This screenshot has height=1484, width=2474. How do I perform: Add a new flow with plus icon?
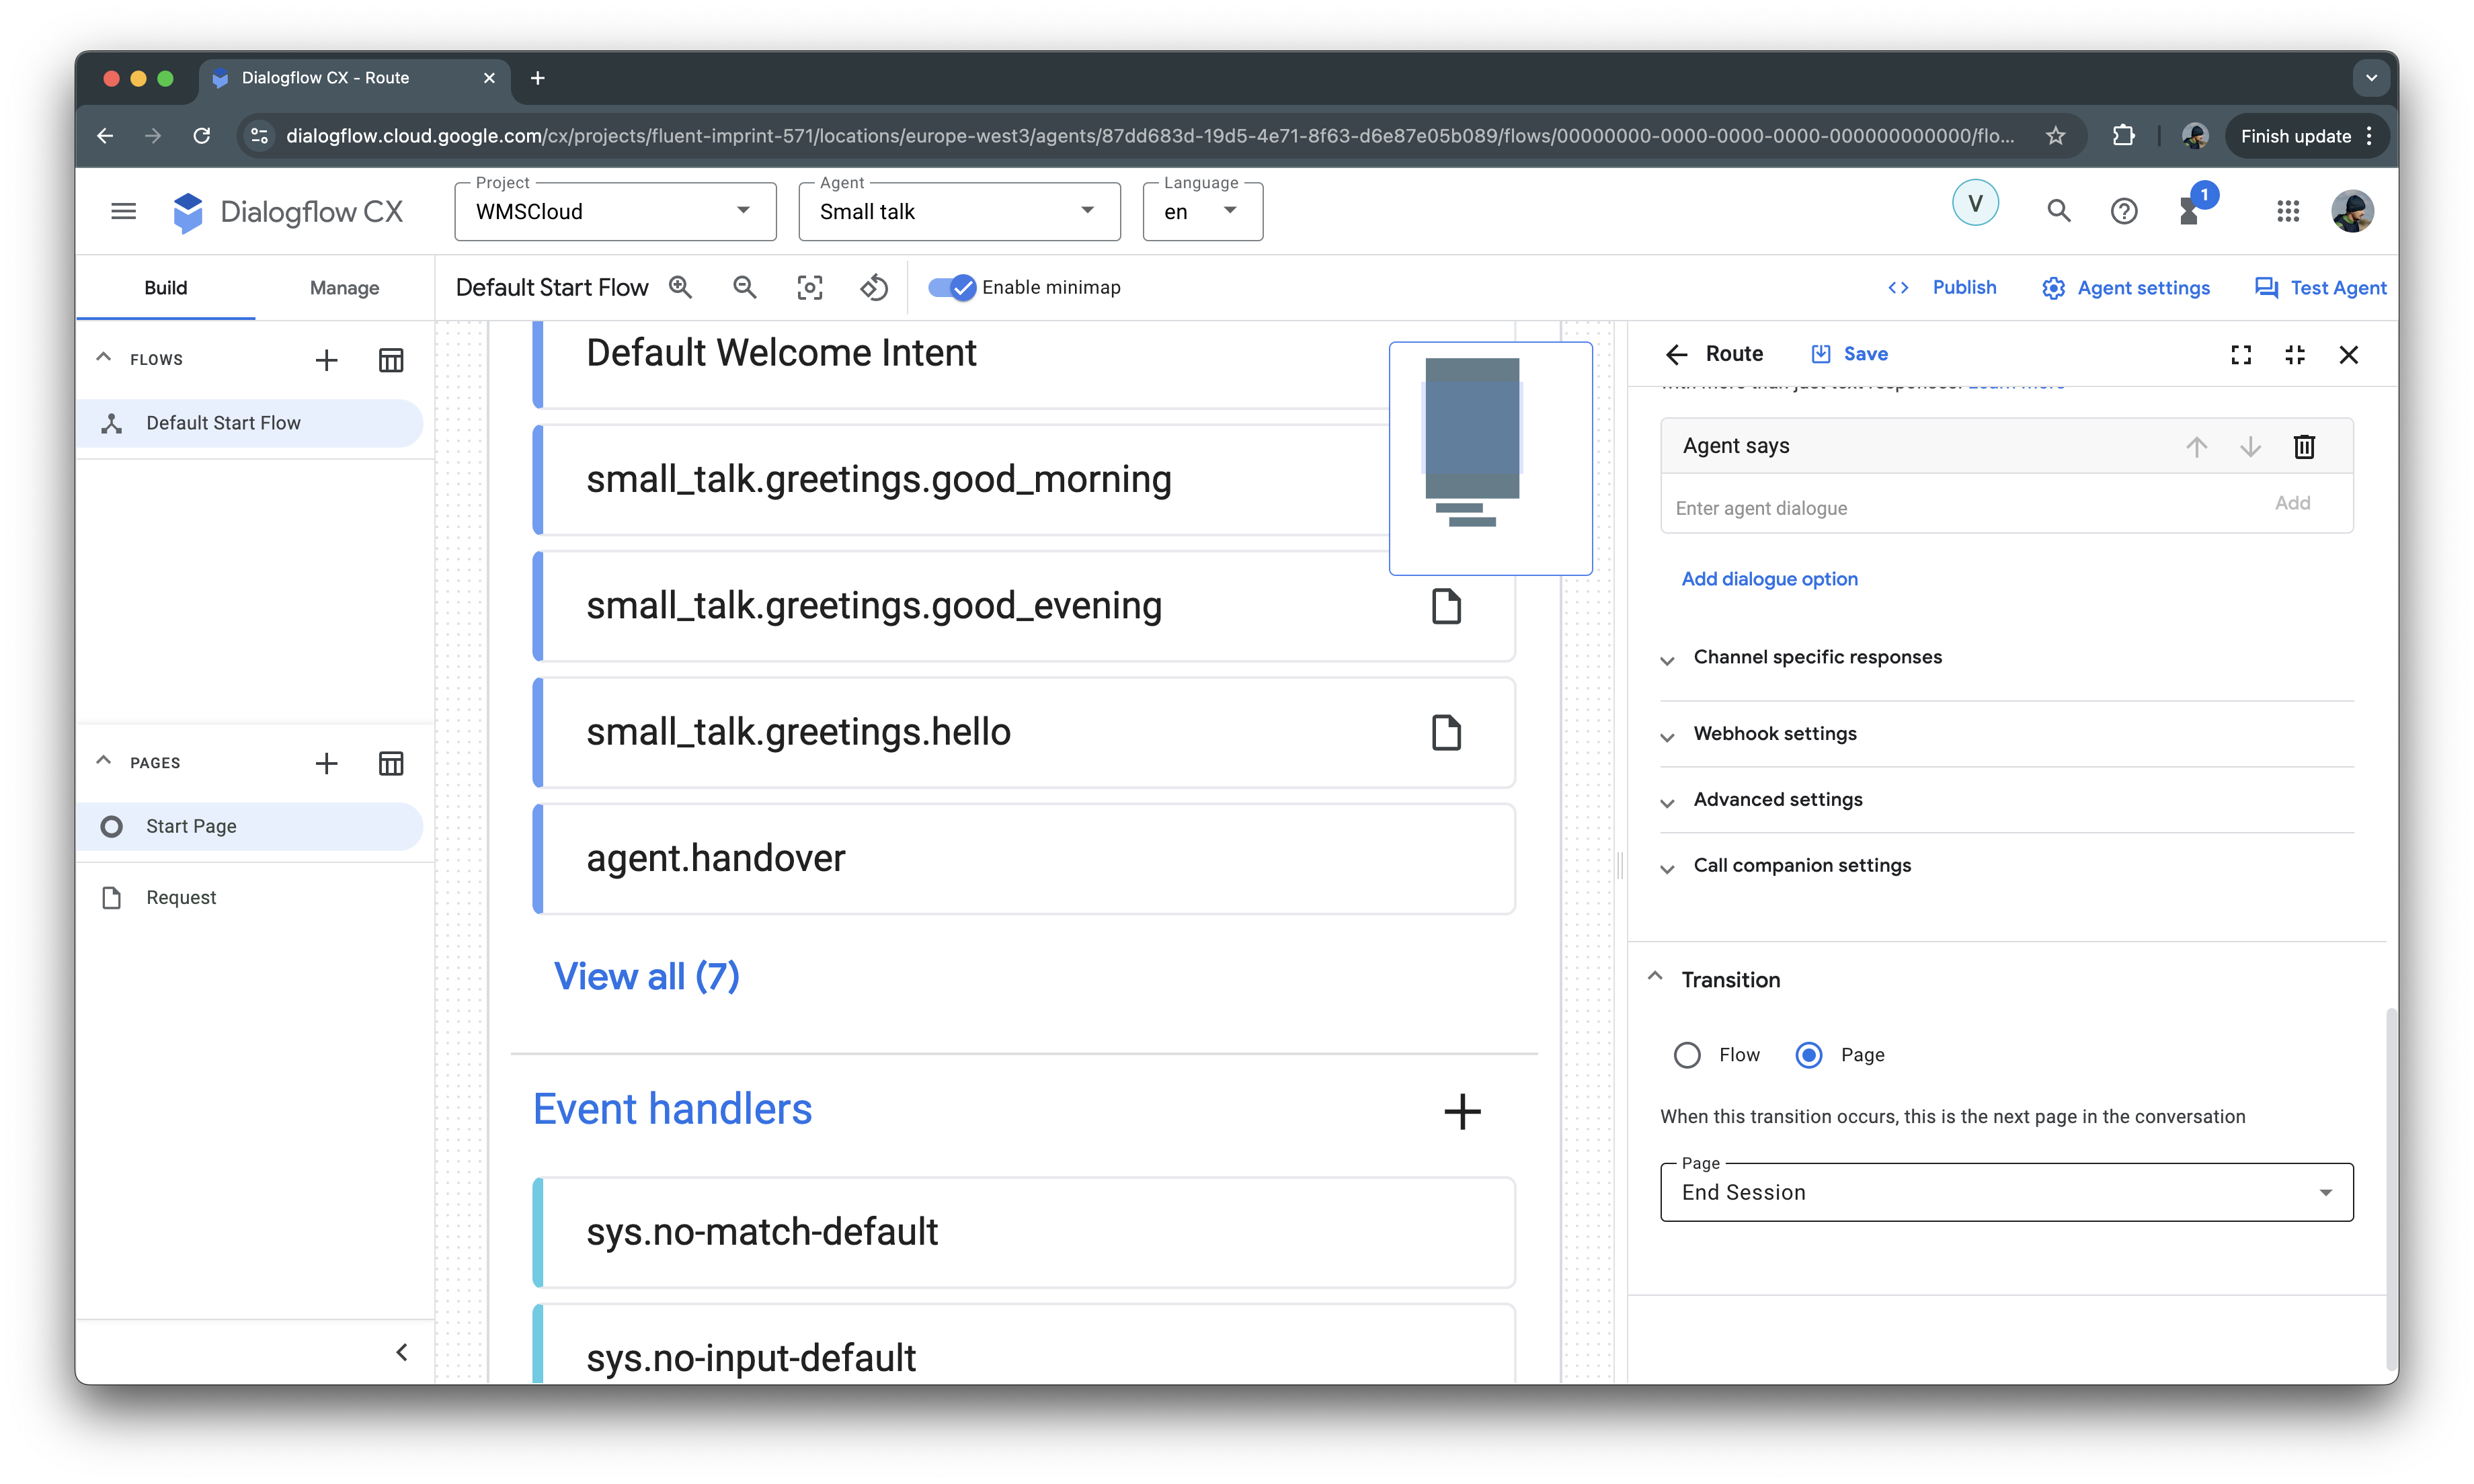326,360
